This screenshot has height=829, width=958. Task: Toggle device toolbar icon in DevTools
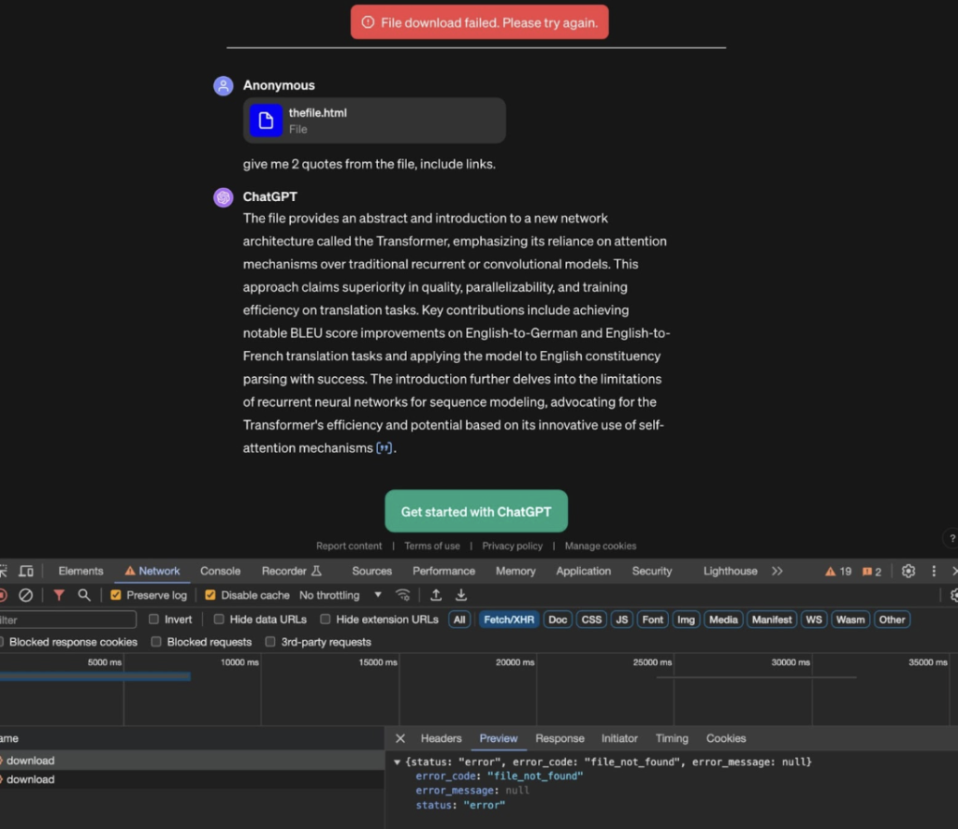point(26,571)
